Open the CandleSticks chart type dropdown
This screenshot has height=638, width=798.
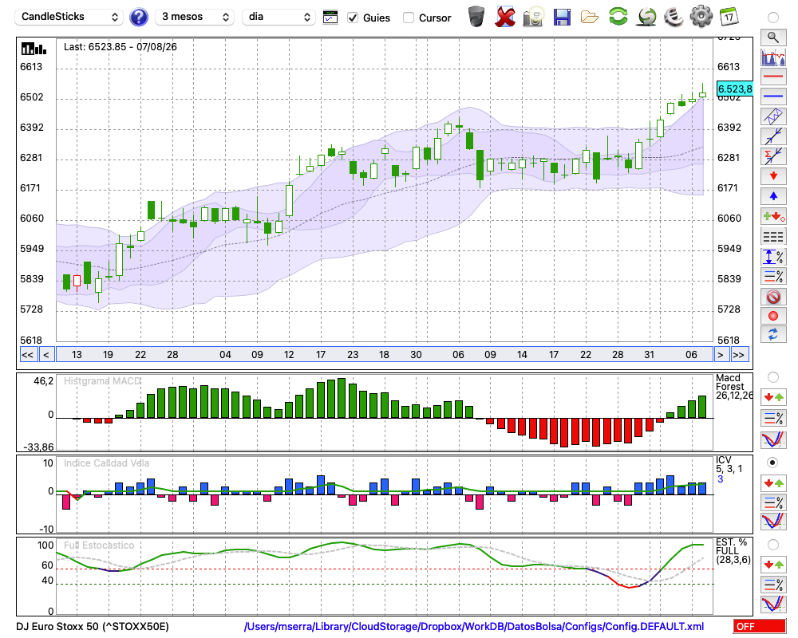69,17
